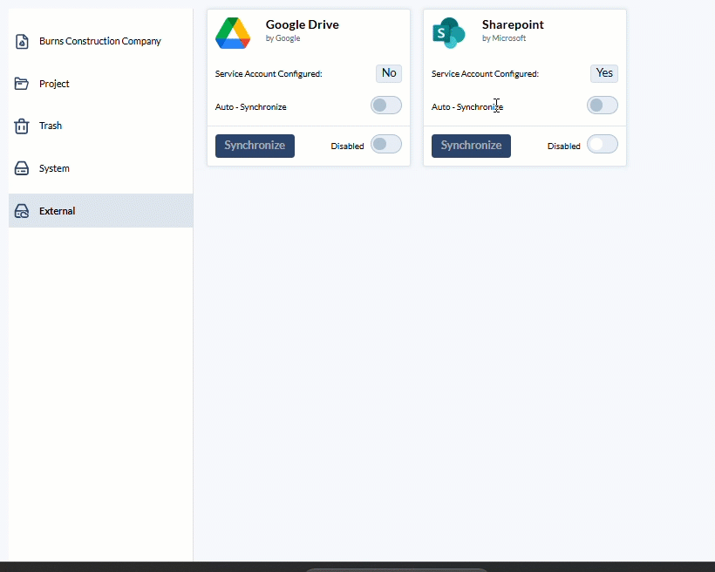715x572 pixels.
Task: Click Sharepoint 'Auto - Synchronize' label
Action: coord(467,106)
